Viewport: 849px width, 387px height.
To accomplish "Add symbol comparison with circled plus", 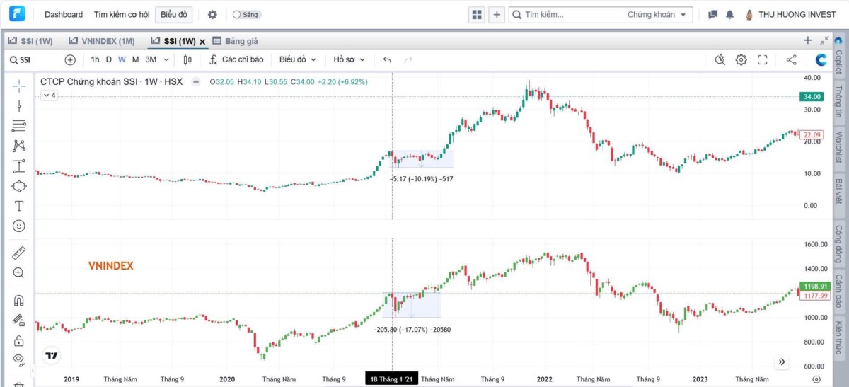I will pos(70,60).
